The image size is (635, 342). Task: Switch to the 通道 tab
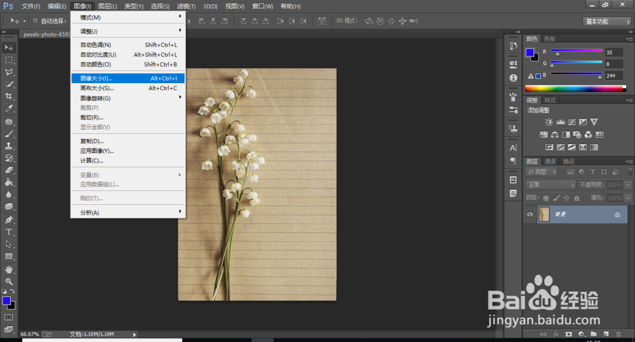point(550,162)
